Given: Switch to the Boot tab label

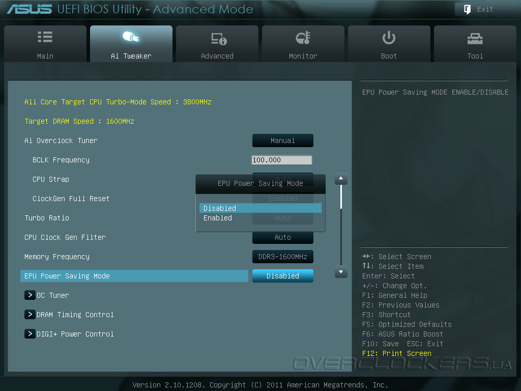Looking at the screenshot, I should coord(389,56).
